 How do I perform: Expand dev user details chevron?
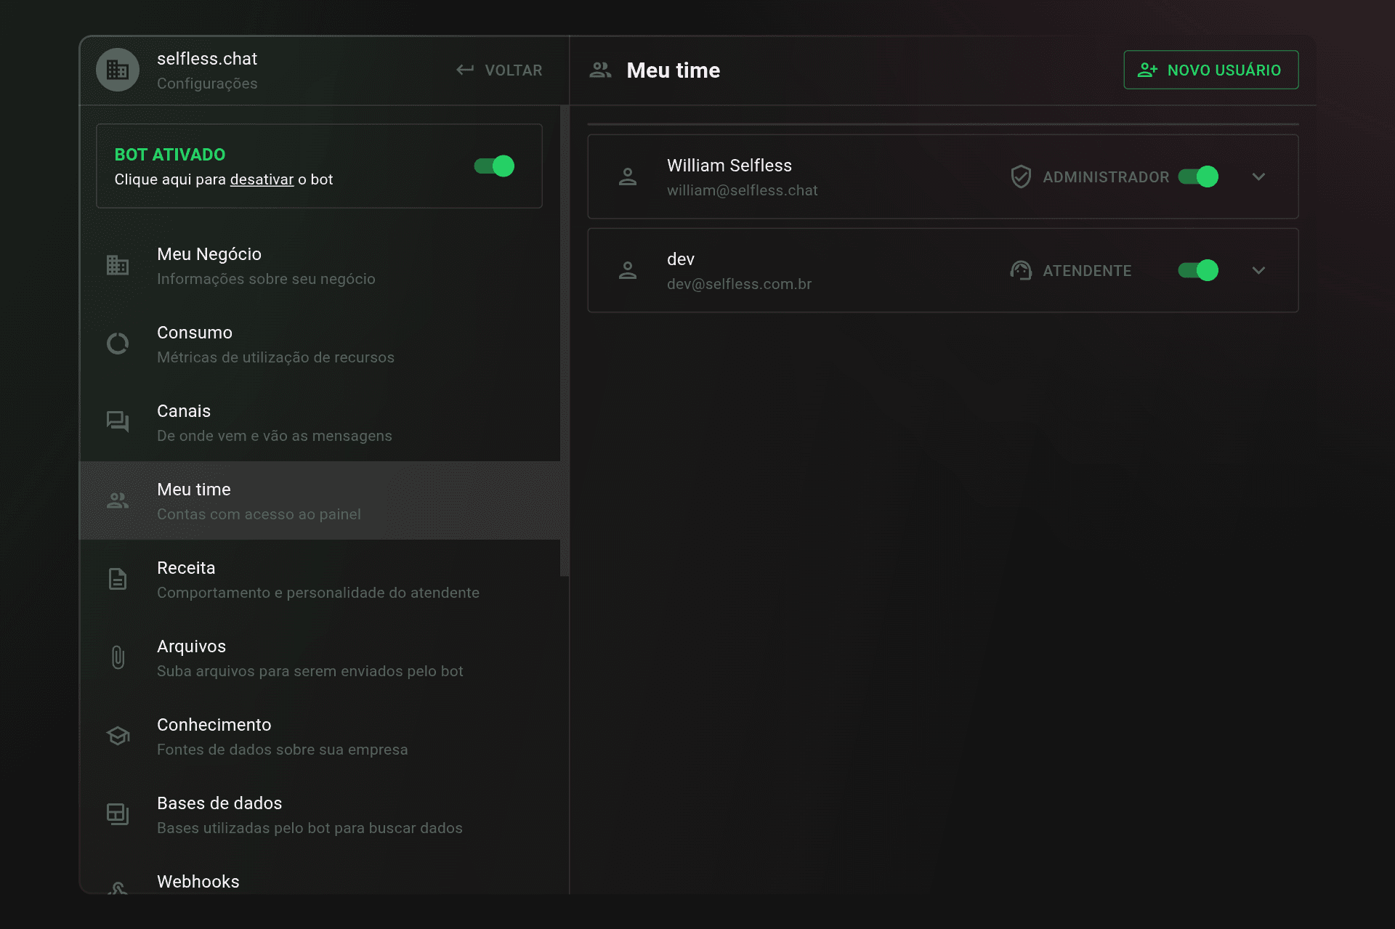click(x=1259, y=270)
